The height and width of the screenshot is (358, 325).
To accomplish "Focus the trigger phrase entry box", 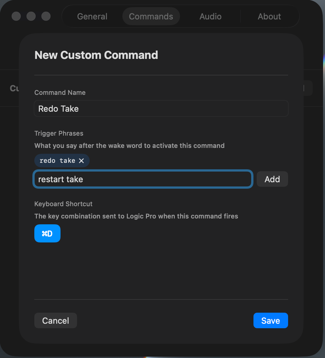I will tap(142, 179).
